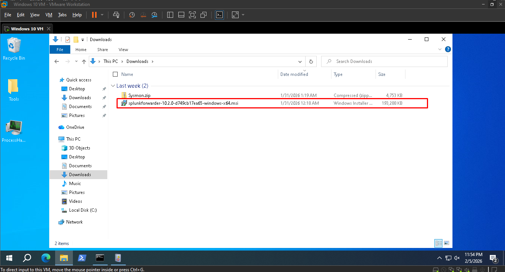Viewport: 505px width, 272px height.
Task: Toggle the VMware library sidebar panel
Action: coord(170,15)
